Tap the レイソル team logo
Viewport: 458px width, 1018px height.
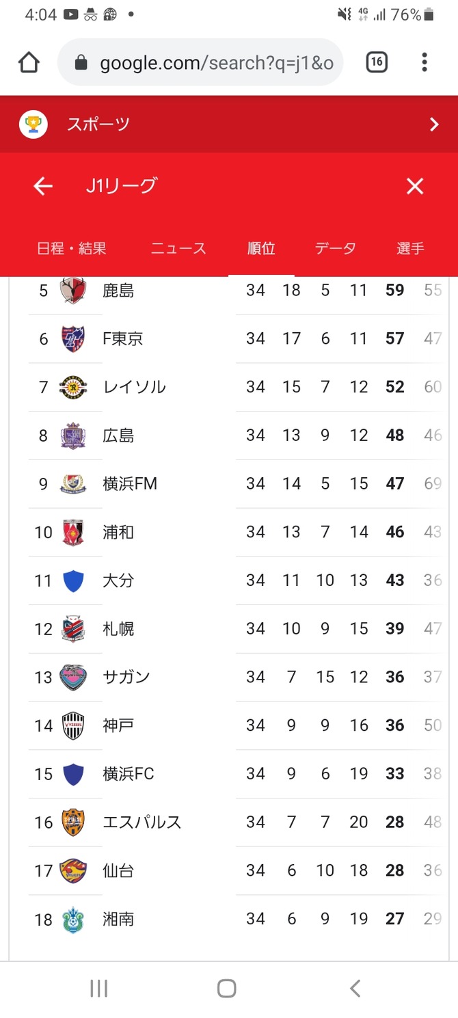coord(73,387)
